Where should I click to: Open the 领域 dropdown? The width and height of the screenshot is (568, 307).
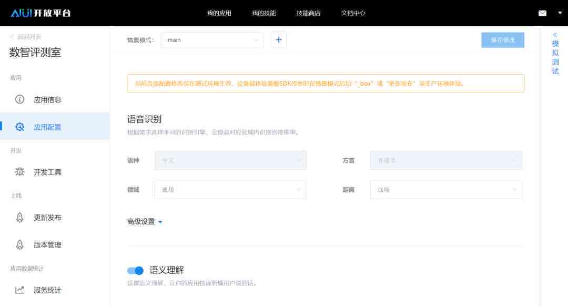click(230, 190)
